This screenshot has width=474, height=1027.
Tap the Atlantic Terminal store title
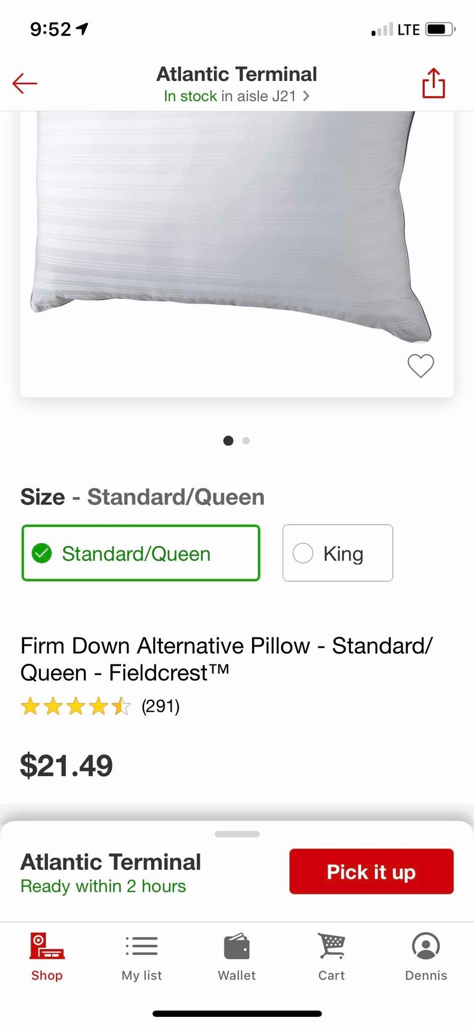pos(236,74)
